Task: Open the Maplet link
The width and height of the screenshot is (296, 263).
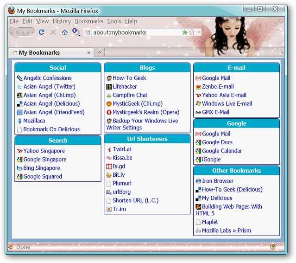Action: click(210, 222)
